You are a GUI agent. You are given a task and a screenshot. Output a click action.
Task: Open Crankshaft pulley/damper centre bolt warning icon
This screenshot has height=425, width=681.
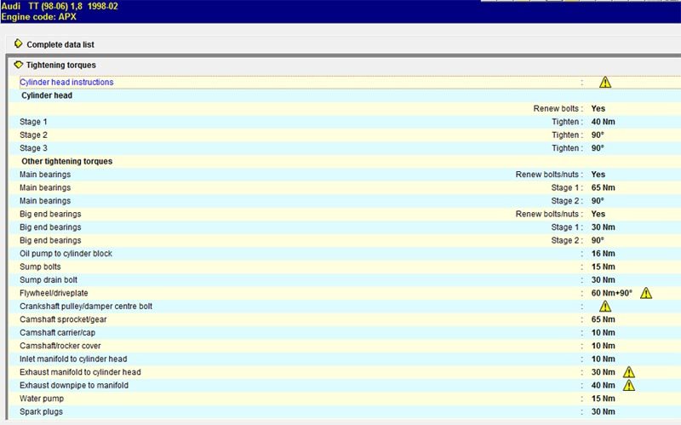pyautogui.click(x=604, y=306)
